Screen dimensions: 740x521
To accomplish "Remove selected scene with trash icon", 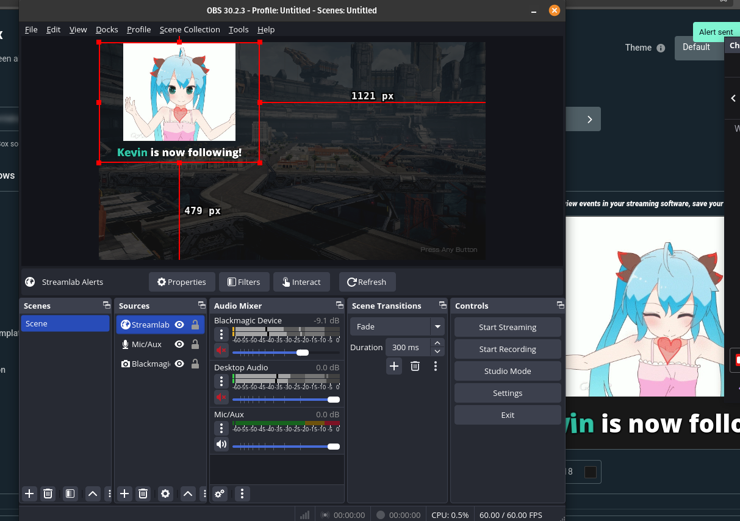I will pos(48,494).
